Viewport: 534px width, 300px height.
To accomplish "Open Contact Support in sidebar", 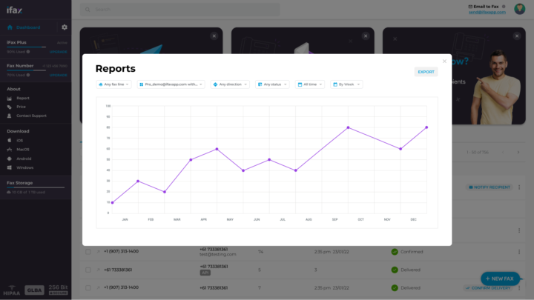I will [x=27, y=116].
